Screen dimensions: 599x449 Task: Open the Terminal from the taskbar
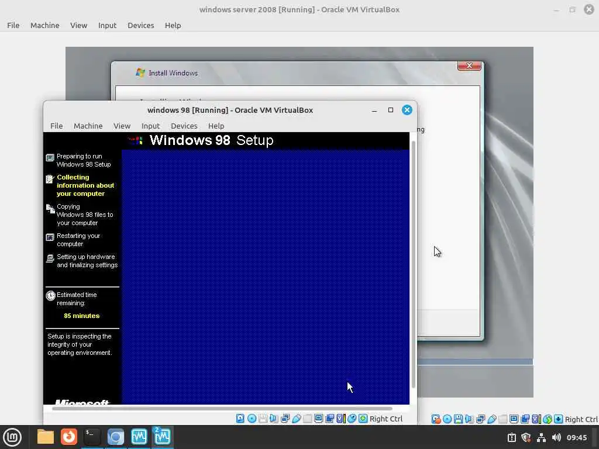(92, 437)
